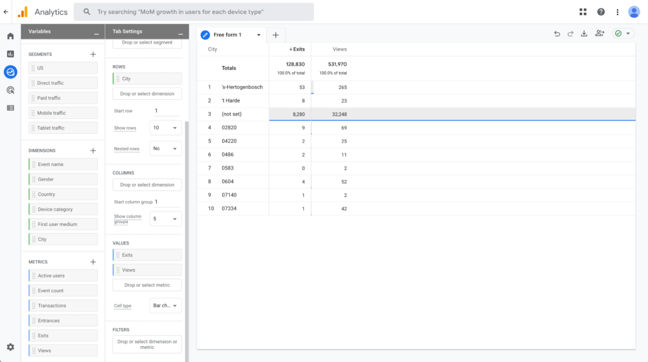The width and height of the screenshot is (648, 362).
Task: Add a new tab with the plus button
Action: (x=275, y=35)
